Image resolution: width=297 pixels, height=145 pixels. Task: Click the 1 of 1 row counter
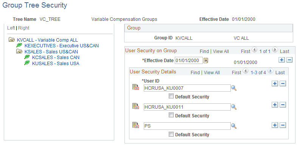[265, 51]
